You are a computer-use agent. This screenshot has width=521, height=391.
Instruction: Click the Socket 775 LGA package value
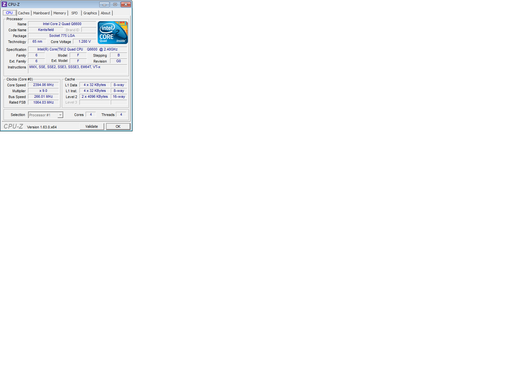pos(62,36)
